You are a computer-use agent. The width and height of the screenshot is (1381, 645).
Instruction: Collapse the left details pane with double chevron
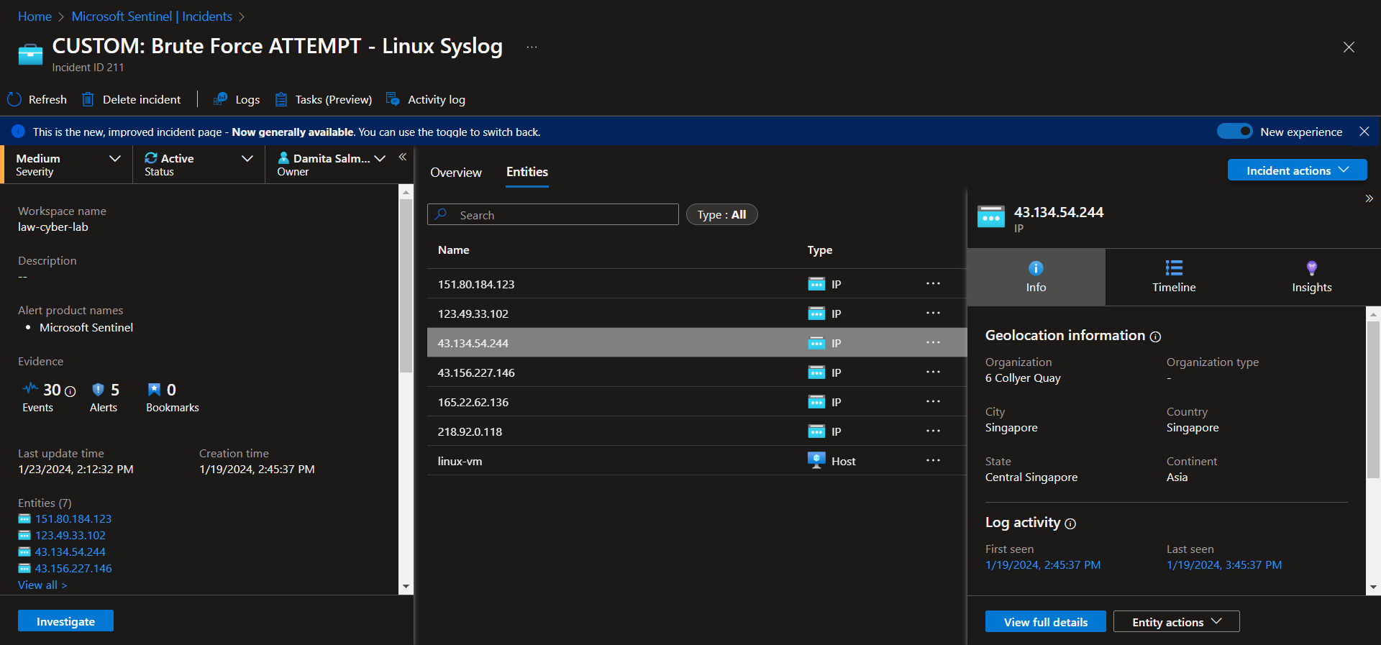(403, 157)
